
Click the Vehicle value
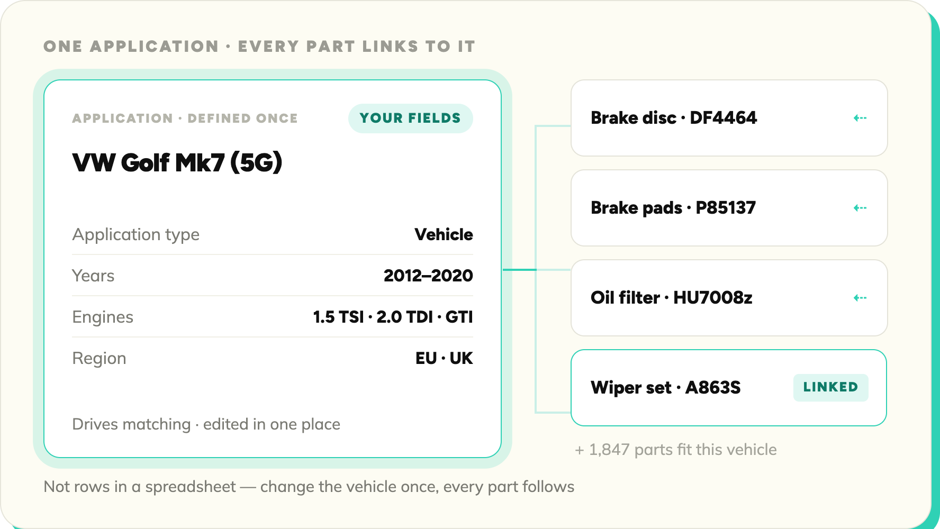tap(444, 234)
